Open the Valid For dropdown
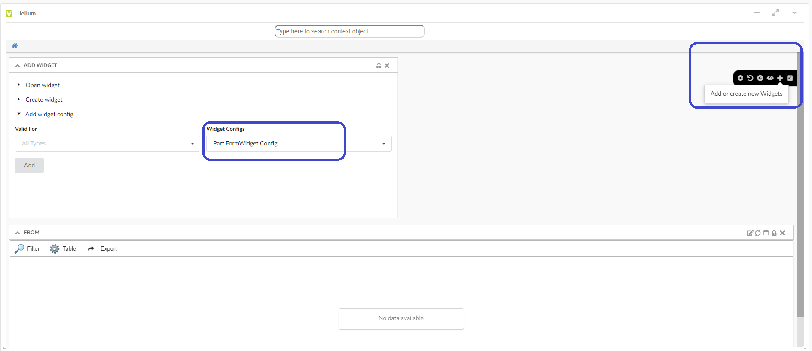Image resolution: width=812 pixels, height=351 pixels. (107, 144)
